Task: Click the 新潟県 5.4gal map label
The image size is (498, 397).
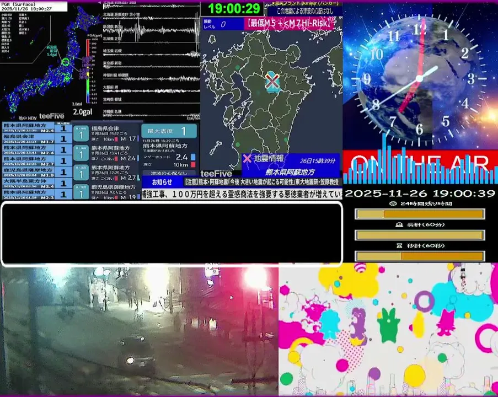Action: tap(52, 51)
